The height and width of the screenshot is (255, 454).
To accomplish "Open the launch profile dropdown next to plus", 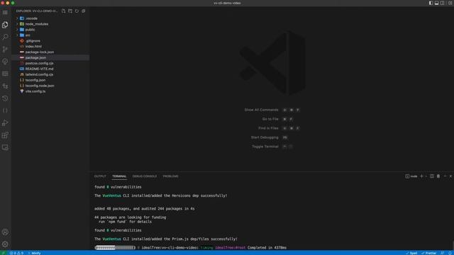I will [x=426, y=176].
